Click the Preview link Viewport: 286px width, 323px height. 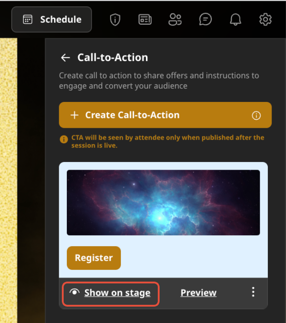199,293
